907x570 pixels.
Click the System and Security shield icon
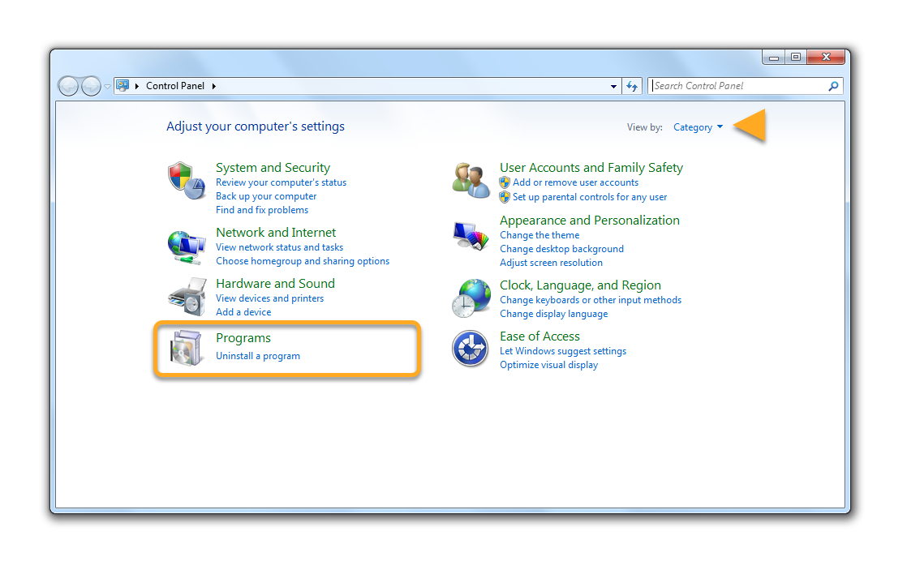pos(187,179)
